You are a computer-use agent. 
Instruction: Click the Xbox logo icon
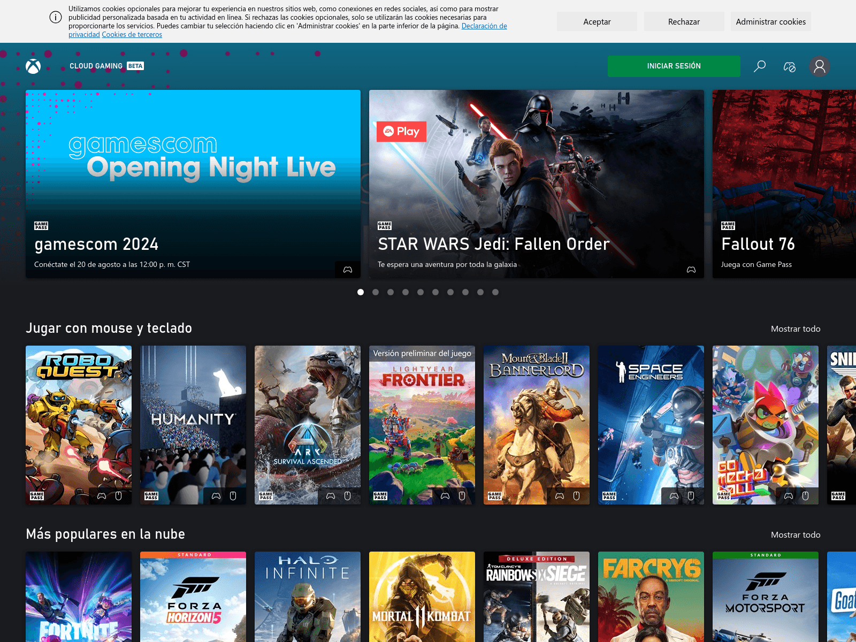[x=33, y=66]
